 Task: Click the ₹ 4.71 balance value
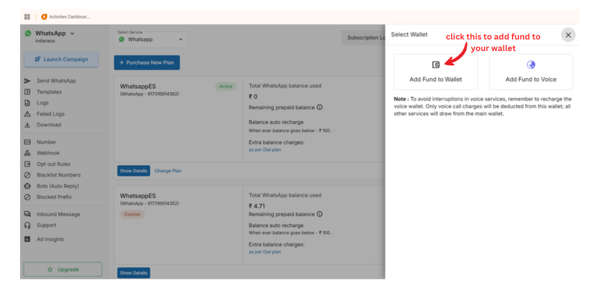point(257,206)
